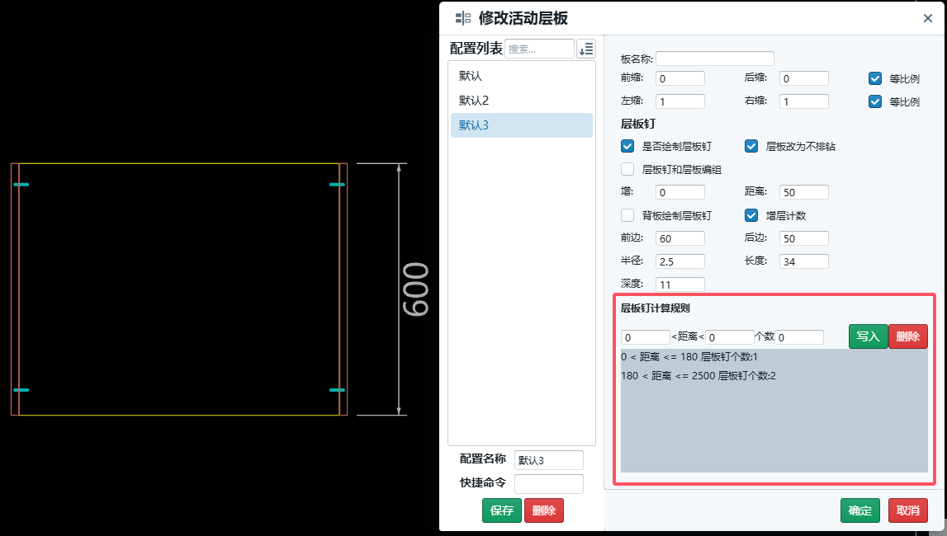This screenshot has height=536, width=947.
Task: Uncheck the 层板改为不排钻 option
Action: tap(751, 146)
